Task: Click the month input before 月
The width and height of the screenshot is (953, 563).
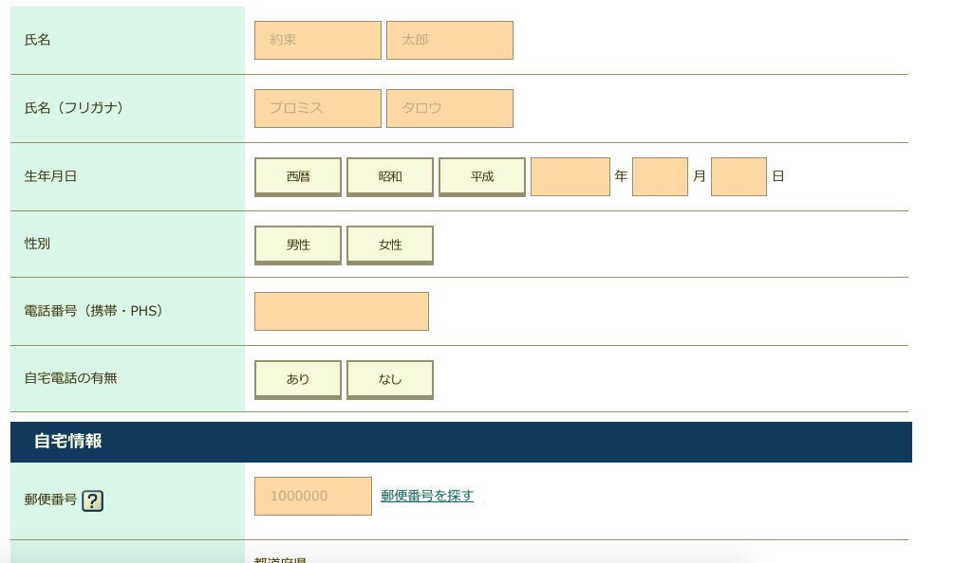Action: coord(660,175)
